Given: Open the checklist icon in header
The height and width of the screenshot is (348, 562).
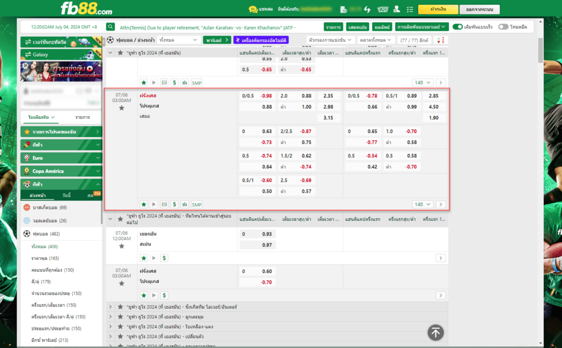Looking at the screenshot, I should click(409, 9).
